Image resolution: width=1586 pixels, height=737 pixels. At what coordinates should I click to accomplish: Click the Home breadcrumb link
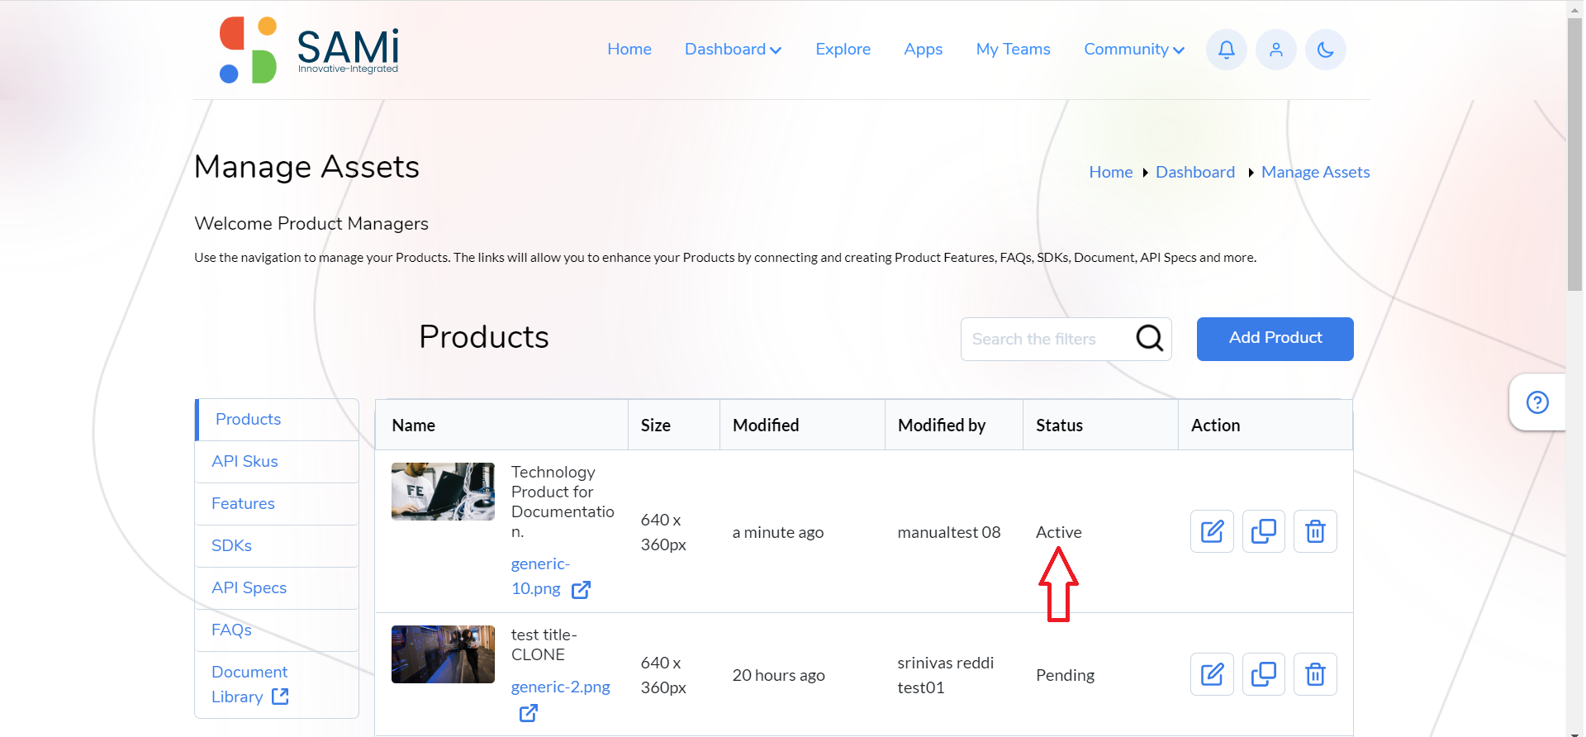point(1110,172)
